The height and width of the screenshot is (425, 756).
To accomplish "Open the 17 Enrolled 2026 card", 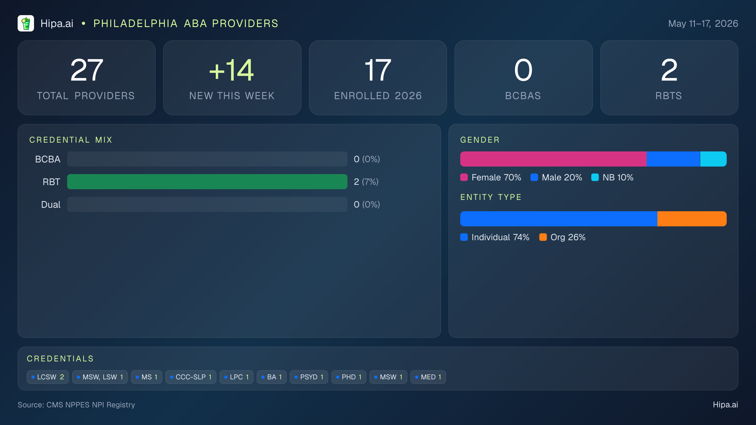I will tap(378, 78).
